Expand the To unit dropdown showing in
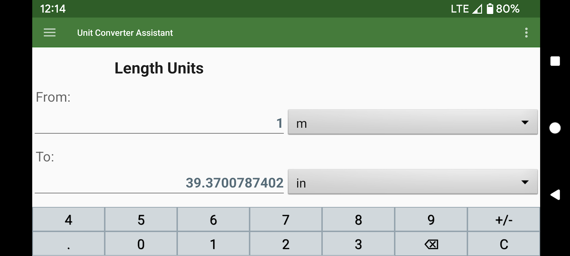The width and height of the screenshot is (570, 256). click(x=413, y=181)
